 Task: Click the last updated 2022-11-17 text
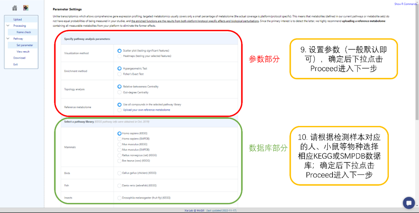click(222, 211)
